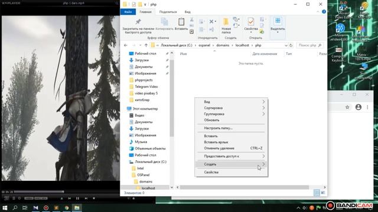Open taskbar search magnifier
The width and height of the screenshot is (378, 212).
(15, 207)
